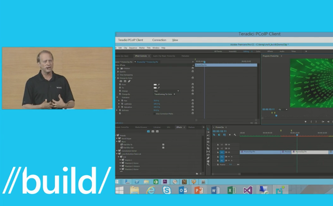Toggle V1 track output eye

(x=229, y=152)
